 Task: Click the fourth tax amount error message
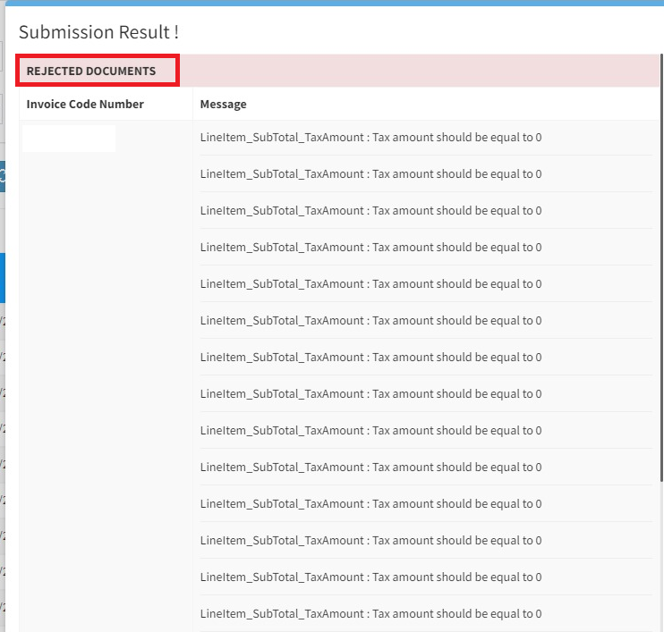tap(370, 248)
